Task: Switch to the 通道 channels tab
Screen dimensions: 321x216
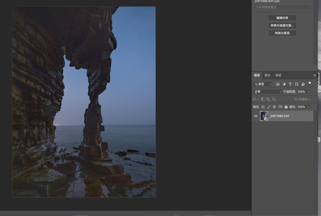Action: click(278, 75)
